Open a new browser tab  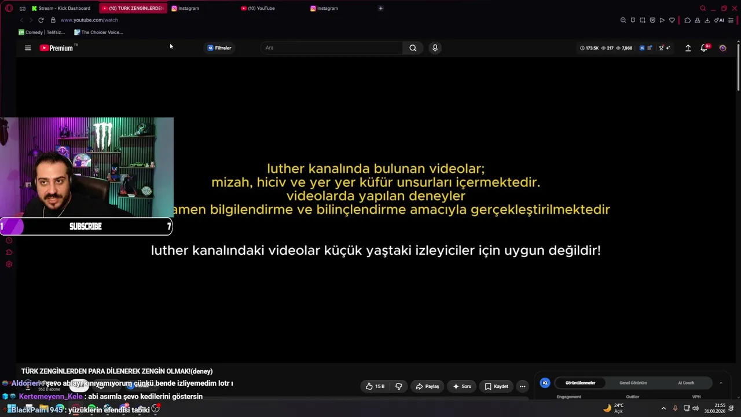pos(380,8)
